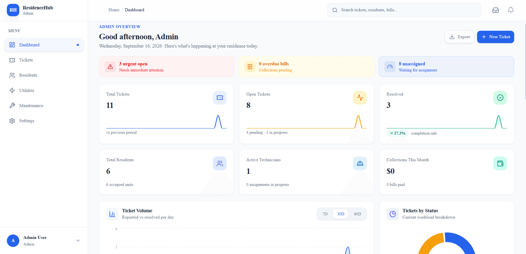Click the '0 bills paid' text
This screenshot has height=254, width=526.
click(x=396, y=185)
